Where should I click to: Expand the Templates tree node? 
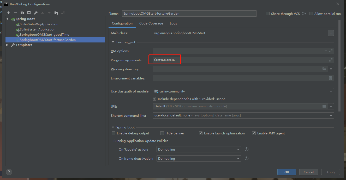(7, 45)
